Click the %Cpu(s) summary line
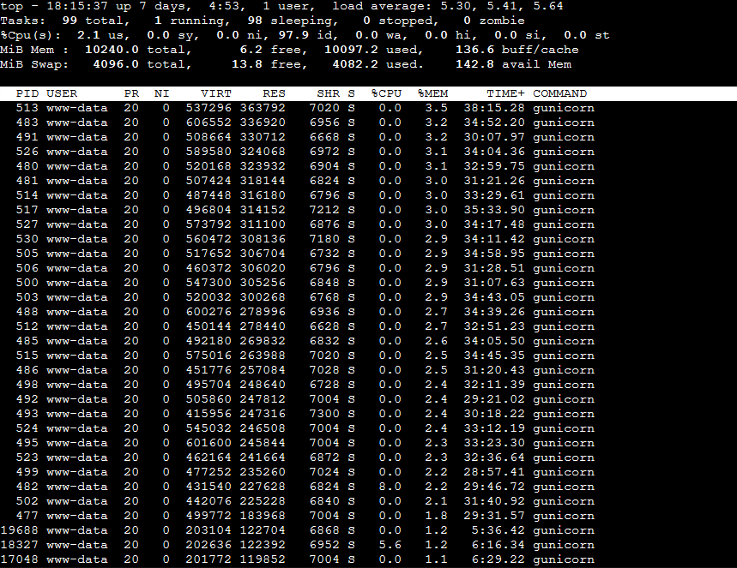Viewport: 737px width, 568px height. [305, 35]
